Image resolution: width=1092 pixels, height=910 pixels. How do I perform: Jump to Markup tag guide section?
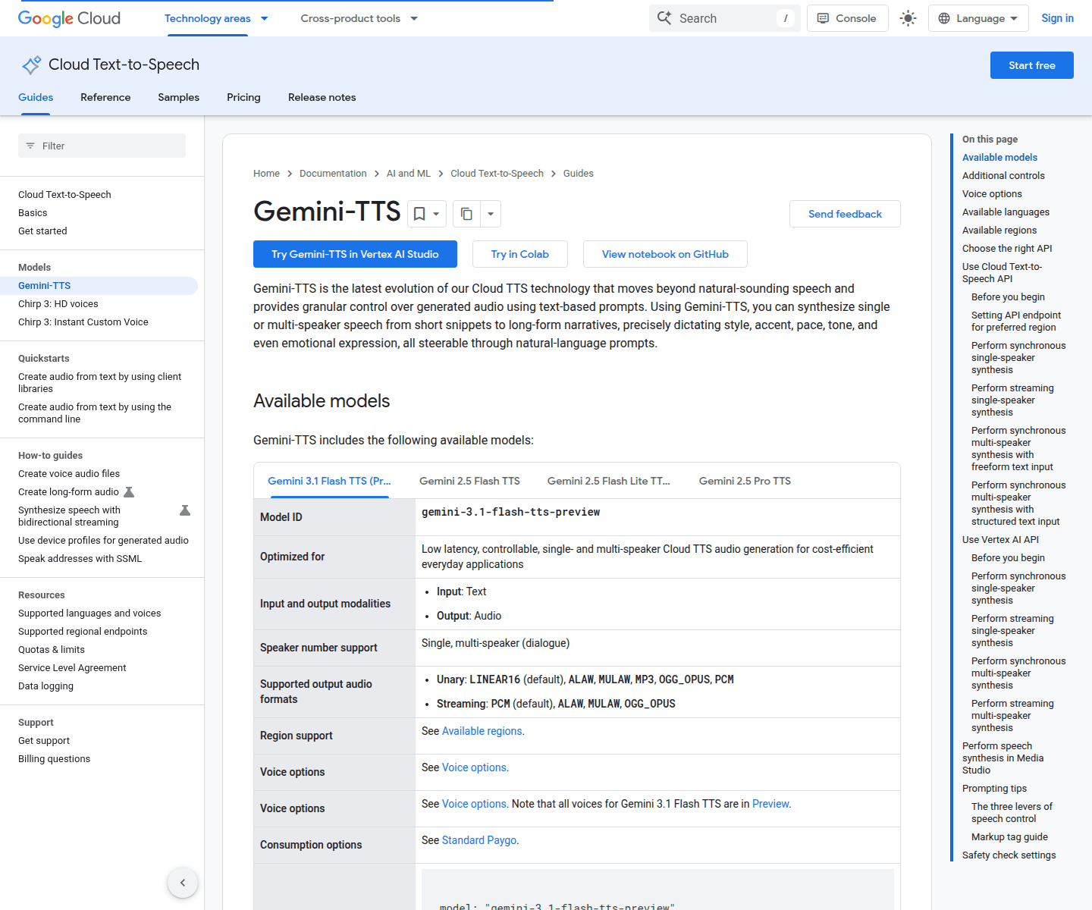1009,837
